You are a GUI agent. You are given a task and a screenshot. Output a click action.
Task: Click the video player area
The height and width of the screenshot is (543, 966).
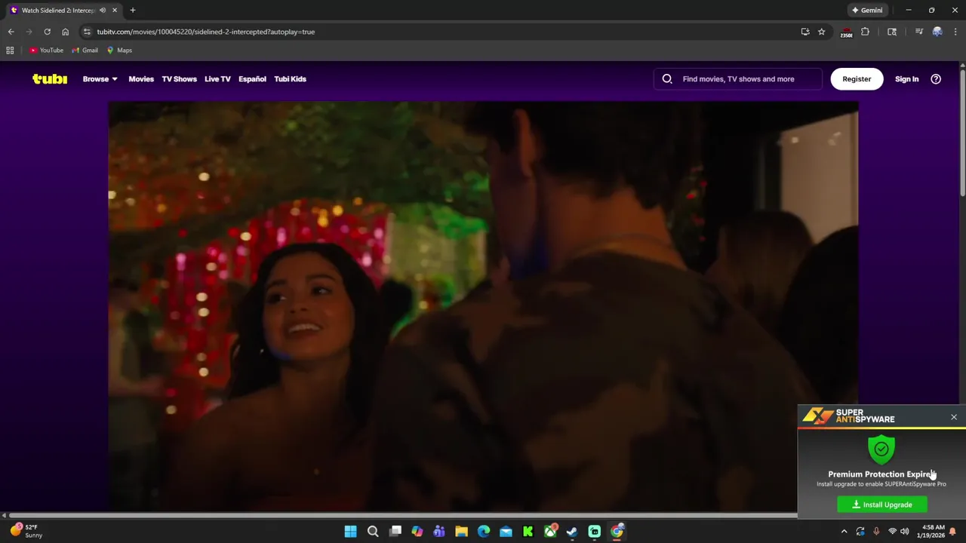(483, 305)
